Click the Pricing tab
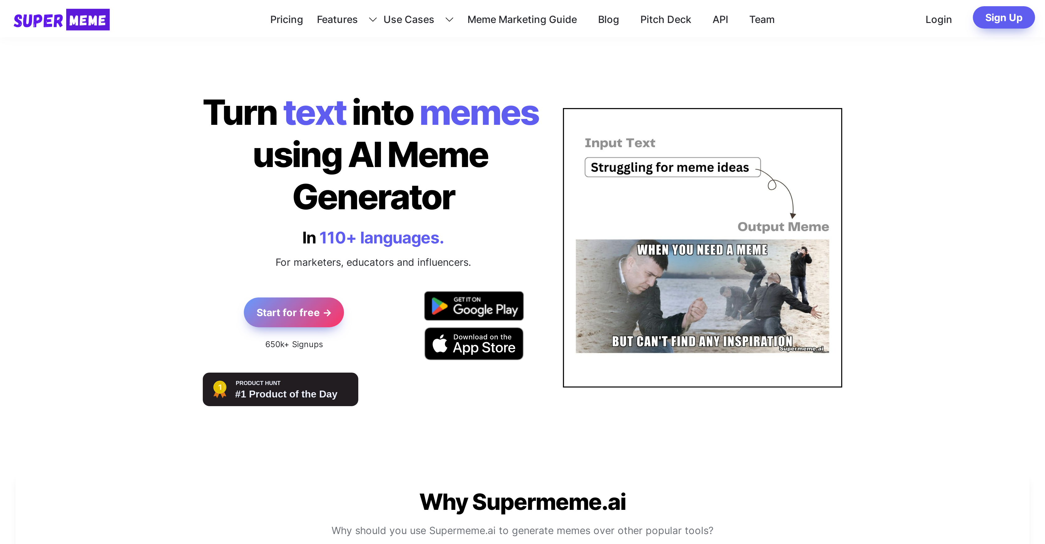The width and height of the screenshot is (1045, 544). coord(286,19)
